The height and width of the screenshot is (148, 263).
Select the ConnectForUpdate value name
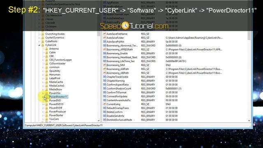click(117, 96)
